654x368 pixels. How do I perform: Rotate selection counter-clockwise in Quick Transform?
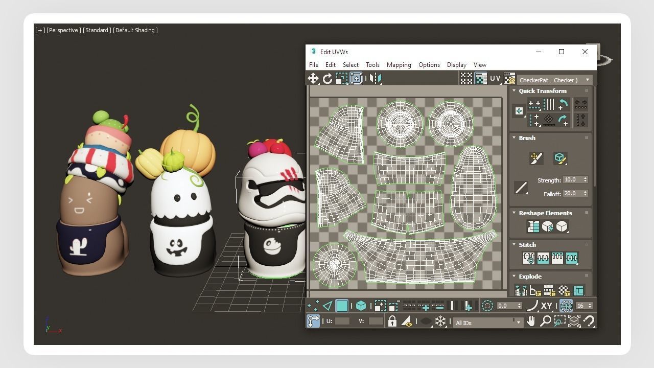[x=563, y=105]
